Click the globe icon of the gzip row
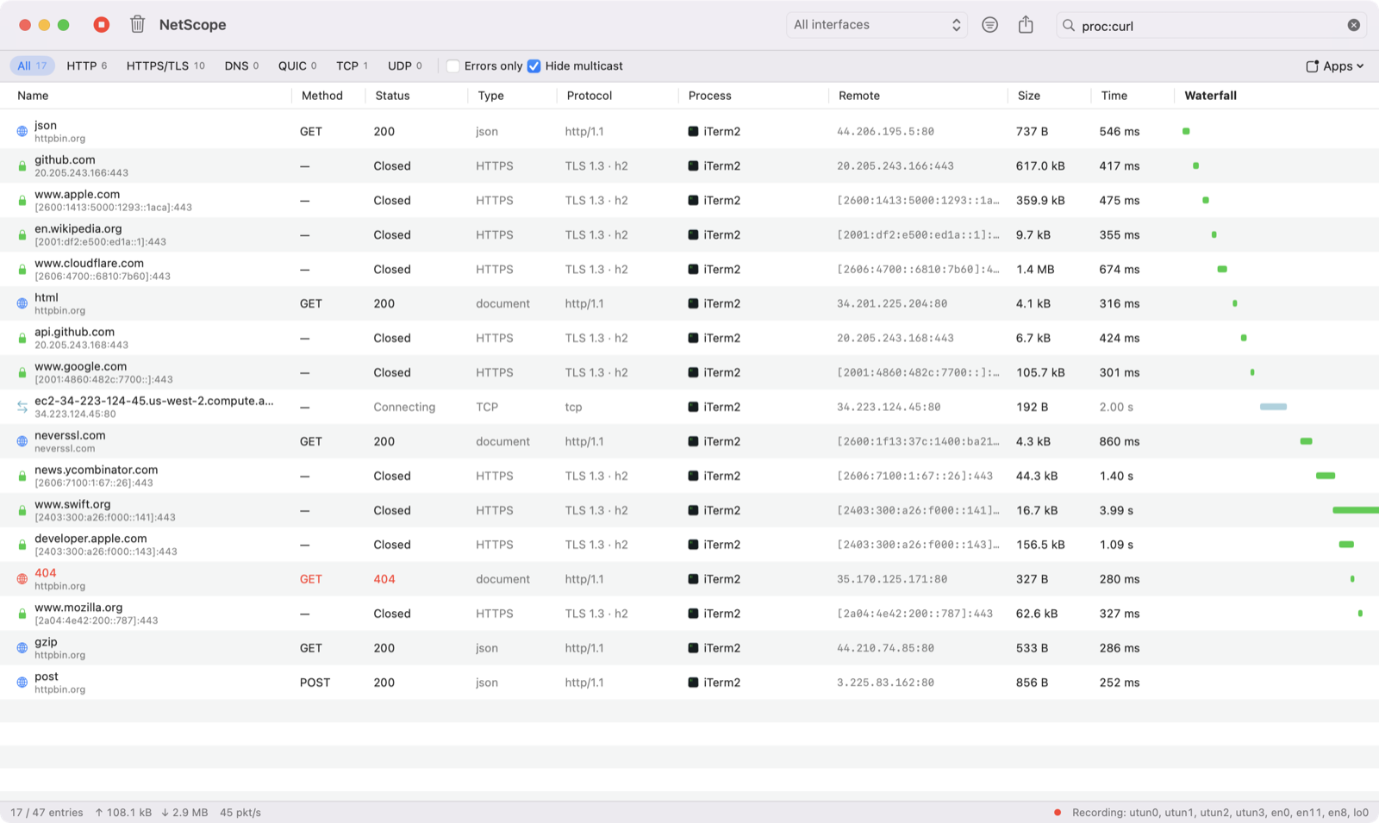The height and width of the screenshot is (823, 1379). tap(22, 648)
